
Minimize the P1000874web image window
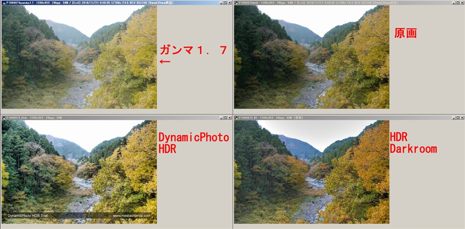point(454,3)
